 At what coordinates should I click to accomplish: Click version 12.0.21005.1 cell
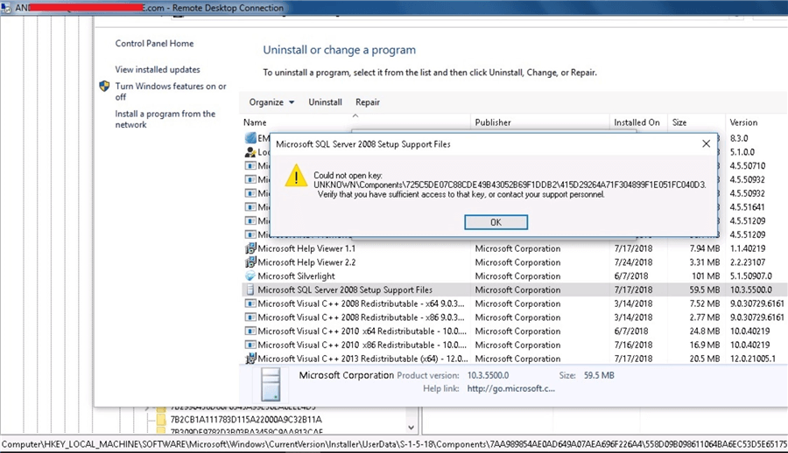click(x=752, y=359)
